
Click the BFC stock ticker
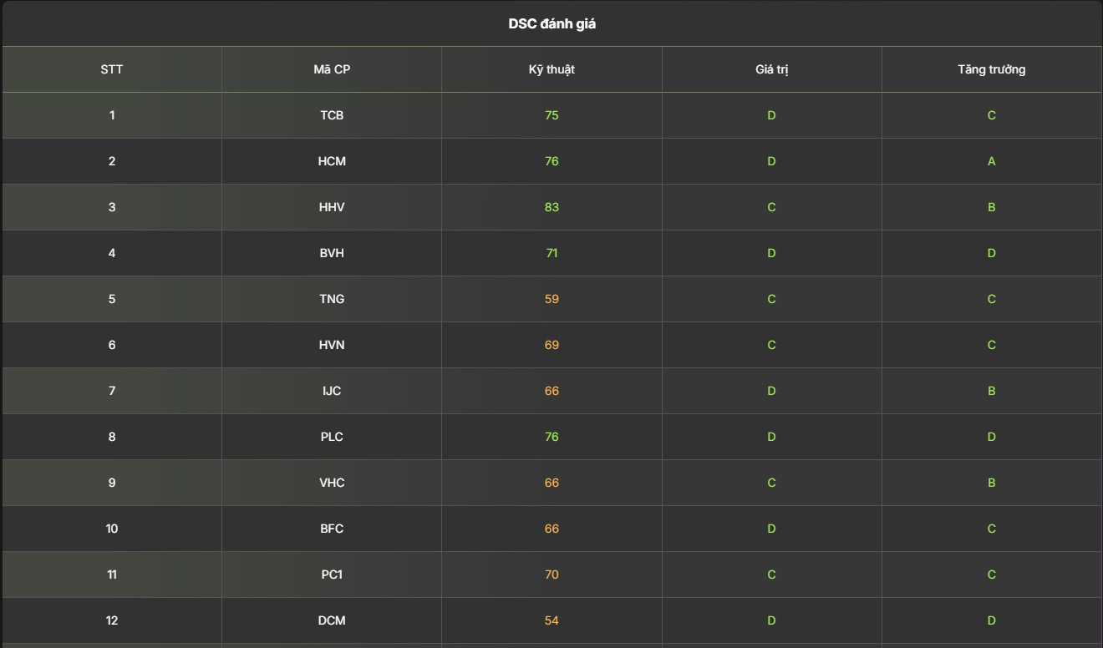(332, 529)
